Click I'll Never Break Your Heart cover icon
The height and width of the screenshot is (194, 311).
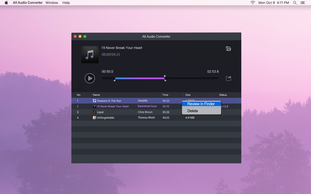click(x=94, y=106)
